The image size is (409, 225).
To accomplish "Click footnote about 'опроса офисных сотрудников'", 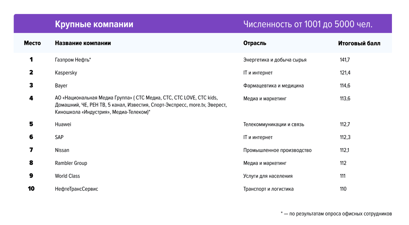I will coord(336,214).
